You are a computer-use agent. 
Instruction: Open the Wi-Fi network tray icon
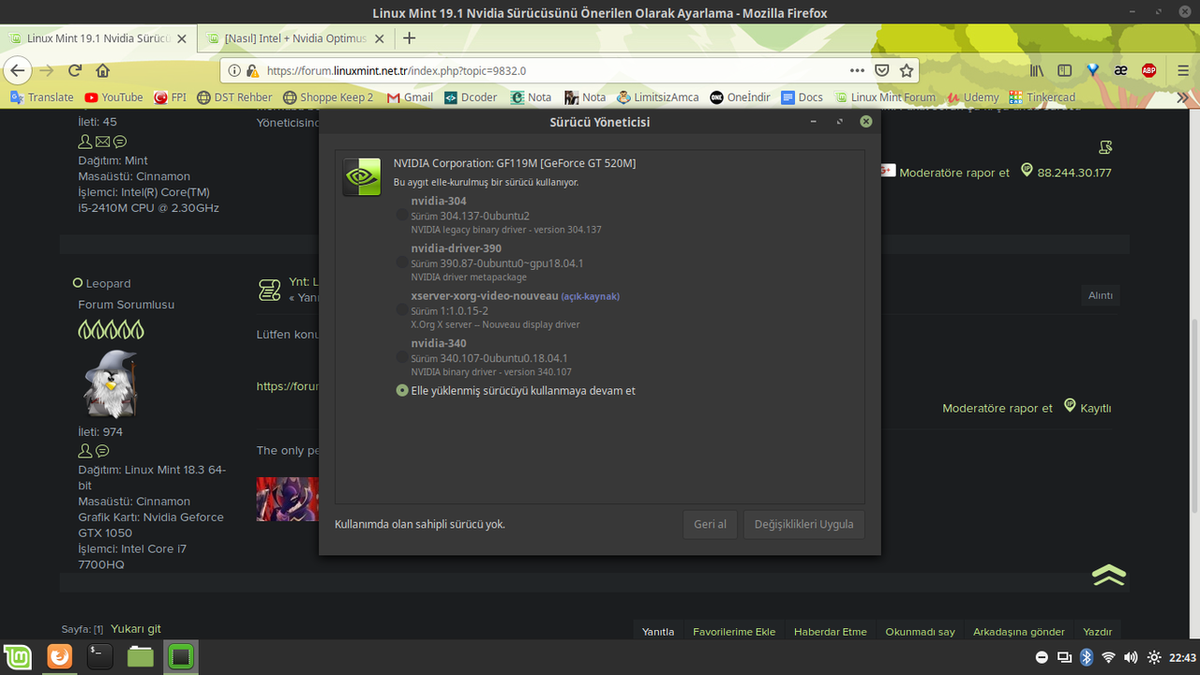(x=1109, y=657)
